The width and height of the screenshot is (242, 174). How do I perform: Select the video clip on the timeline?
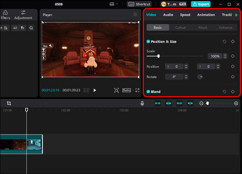coord(21,144)
